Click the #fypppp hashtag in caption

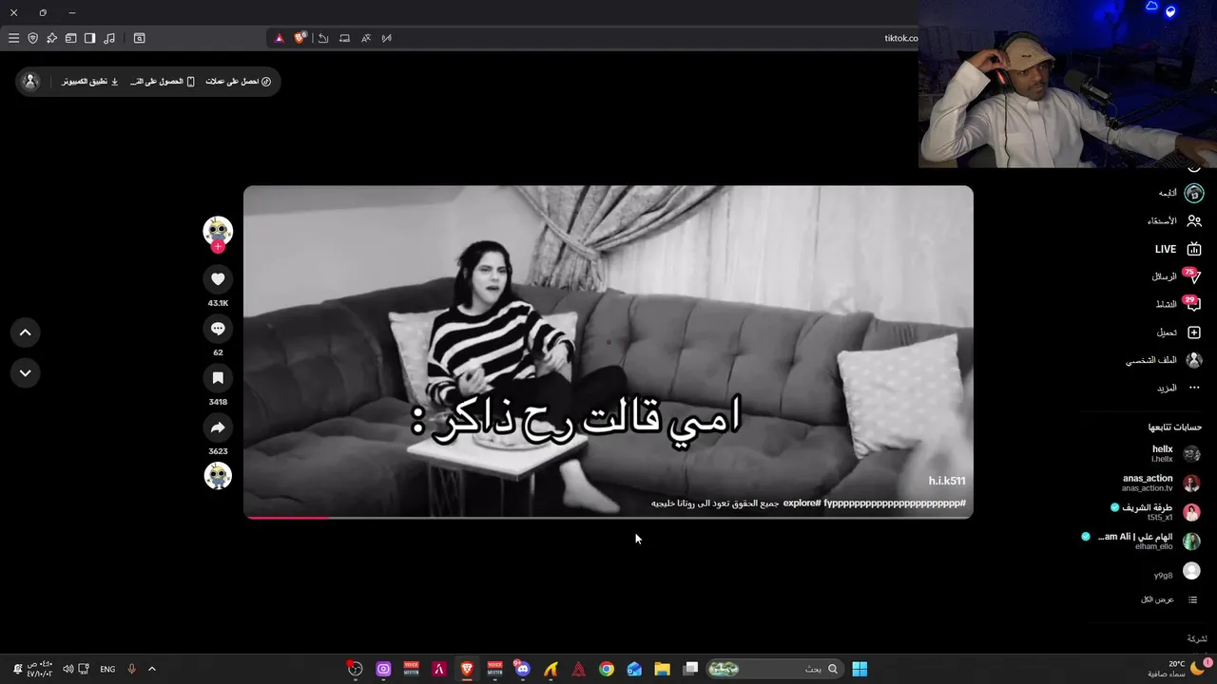coord(895,503)
